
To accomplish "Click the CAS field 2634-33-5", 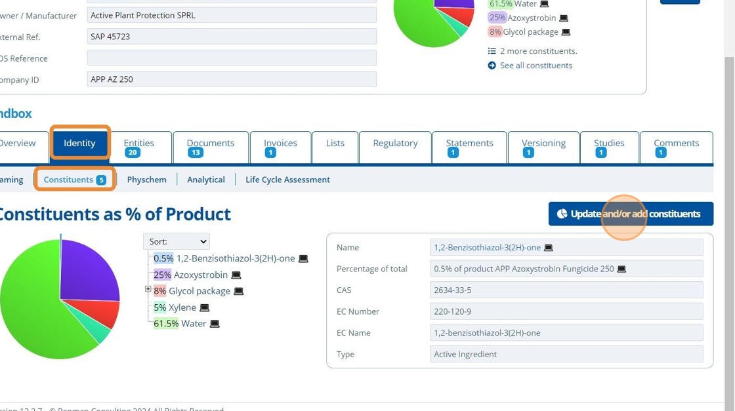I will (x=566, y=290).
